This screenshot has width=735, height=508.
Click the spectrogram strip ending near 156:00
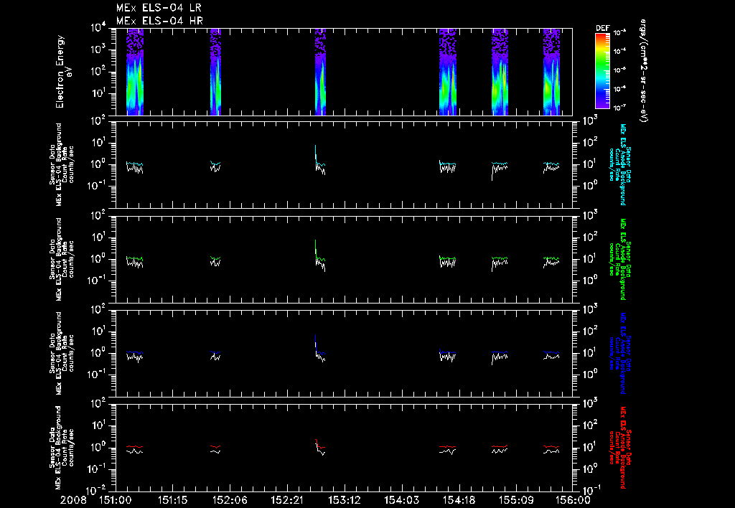[552, 72]
